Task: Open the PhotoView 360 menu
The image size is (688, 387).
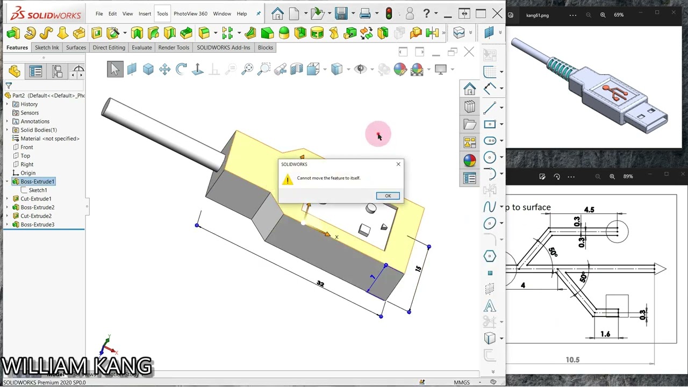Action: coord(190,13)
